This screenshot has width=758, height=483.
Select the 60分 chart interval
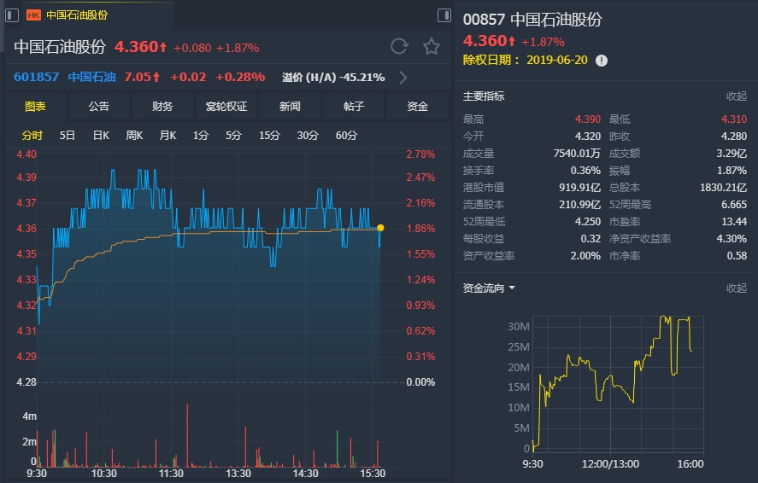pos(346,136)
